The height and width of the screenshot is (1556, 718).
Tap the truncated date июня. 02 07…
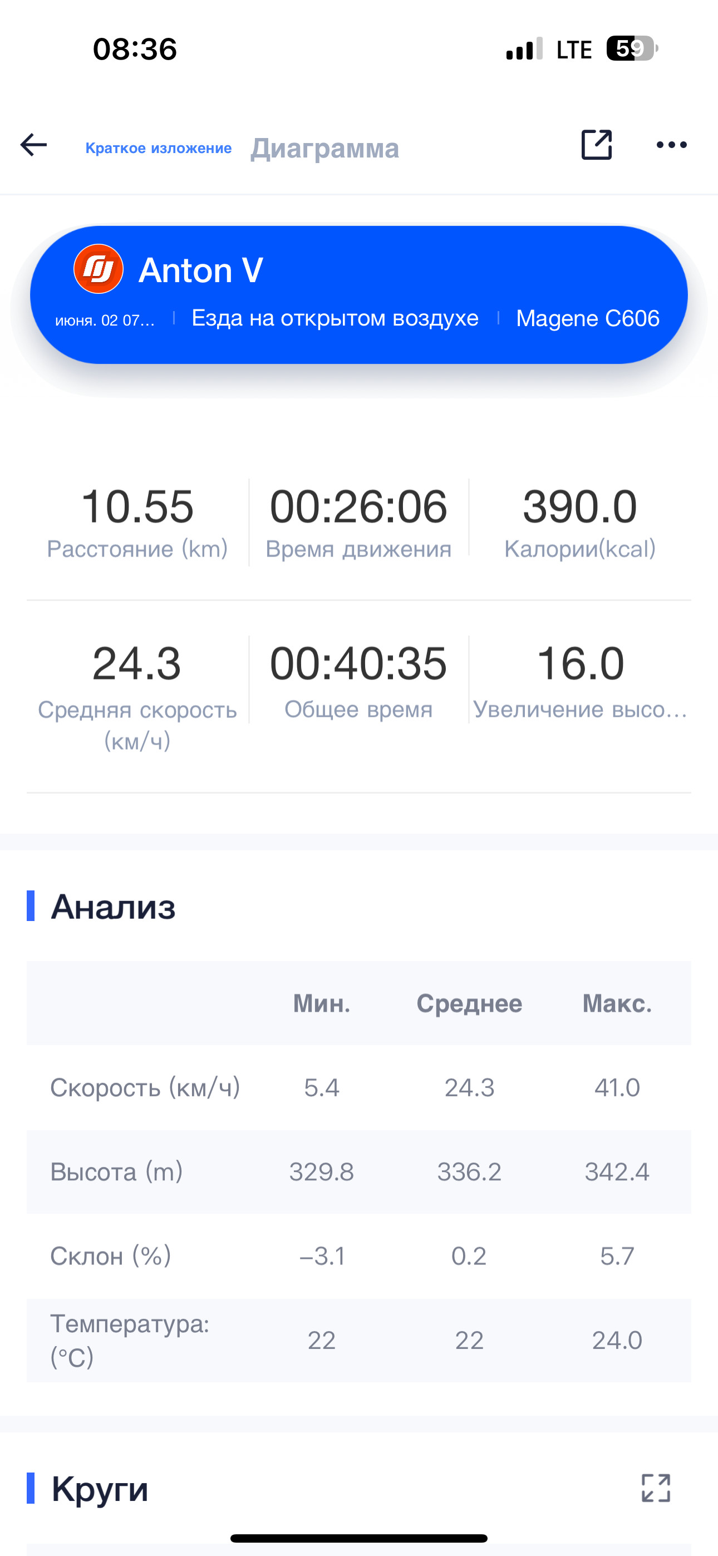click(105, 320)
